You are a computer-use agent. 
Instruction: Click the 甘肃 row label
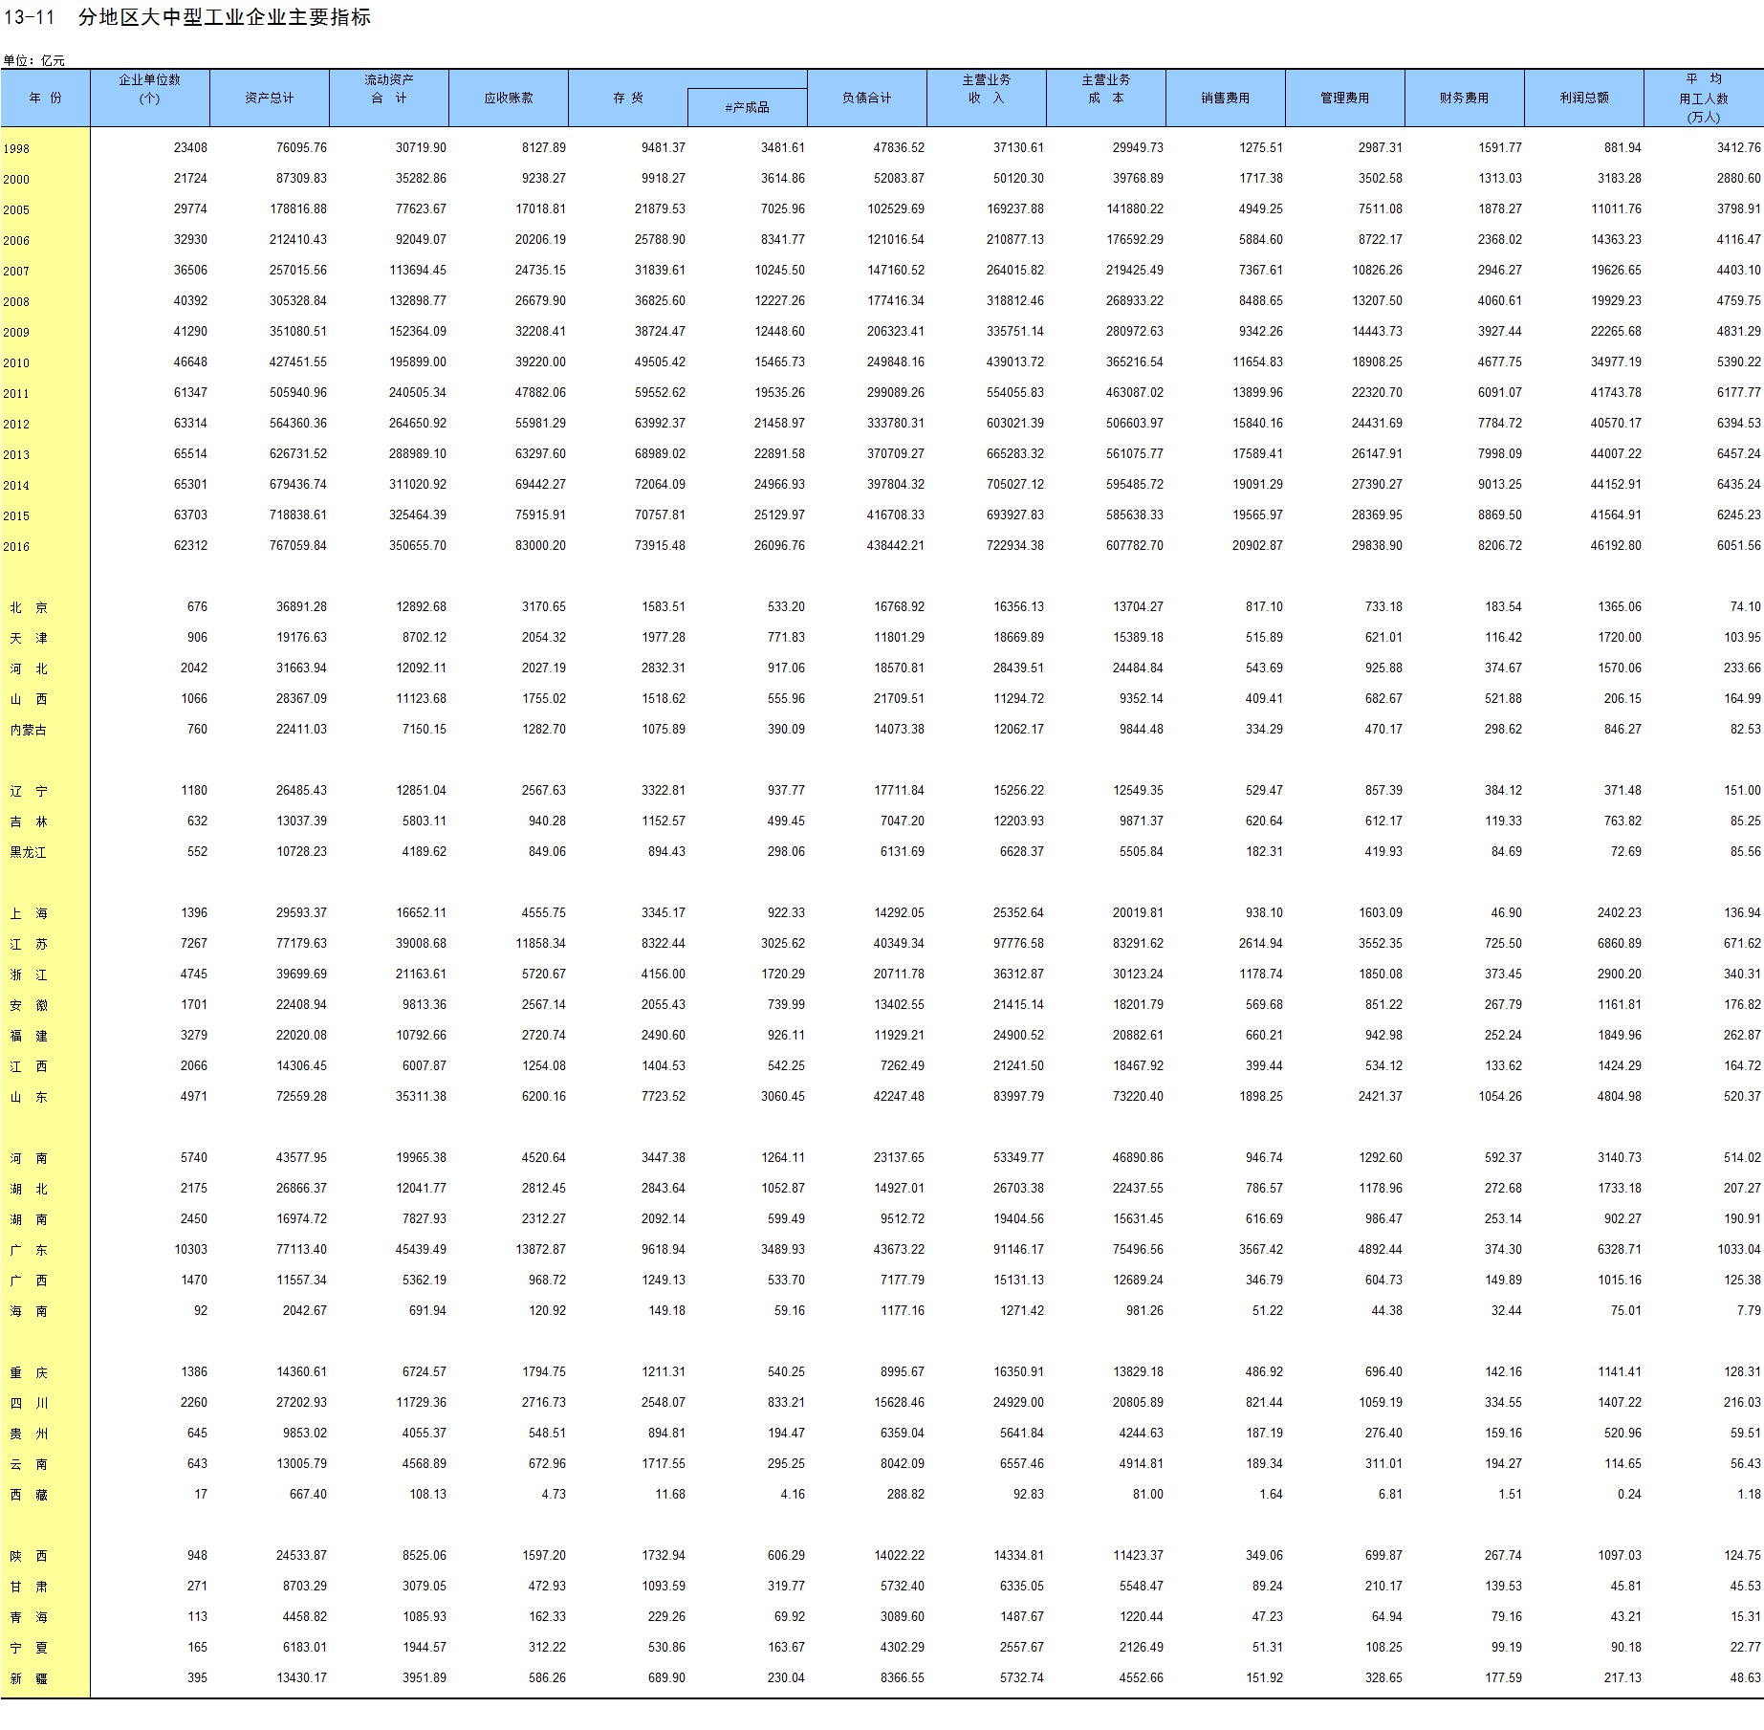(29, 1587)
